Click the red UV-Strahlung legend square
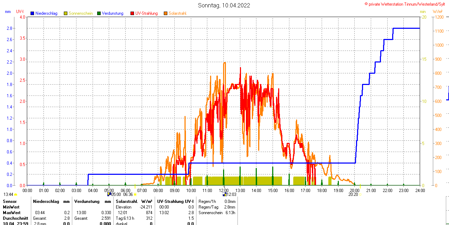The image size is (449, 225). [x=132, y=13]
